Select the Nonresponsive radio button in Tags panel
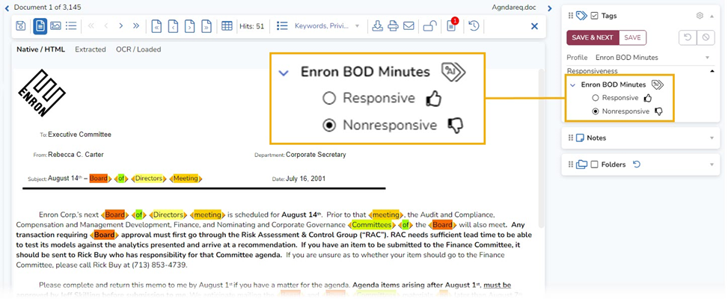Screen dimensions: 728x299 pos(596,111)
